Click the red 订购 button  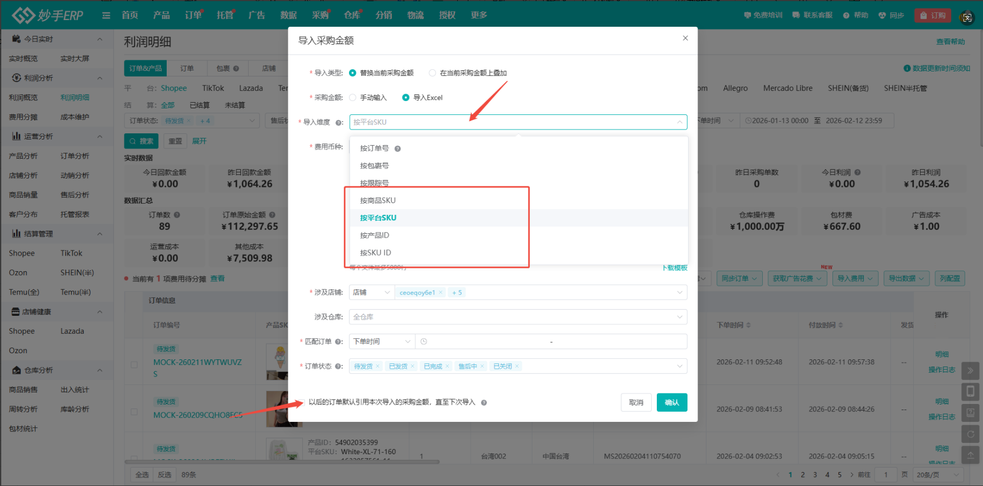click(x=932, y=15)
